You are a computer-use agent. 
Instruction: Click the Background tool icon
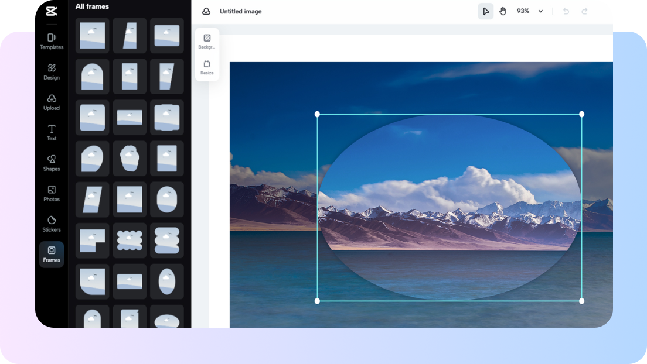[x=207, y=41]
